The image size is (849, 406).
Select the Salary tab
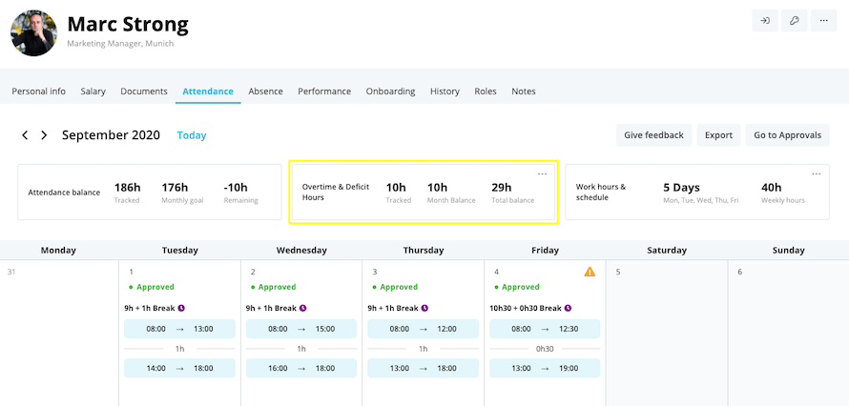click(93, 91)
